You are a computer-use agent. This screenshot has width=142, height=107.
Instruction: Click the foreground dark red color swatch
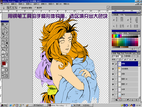[x=4, y=63]
